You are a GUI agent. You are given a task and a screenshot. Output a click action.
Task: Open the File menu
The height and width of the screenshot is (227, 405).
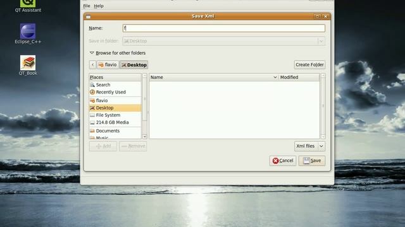click(87, 6)
